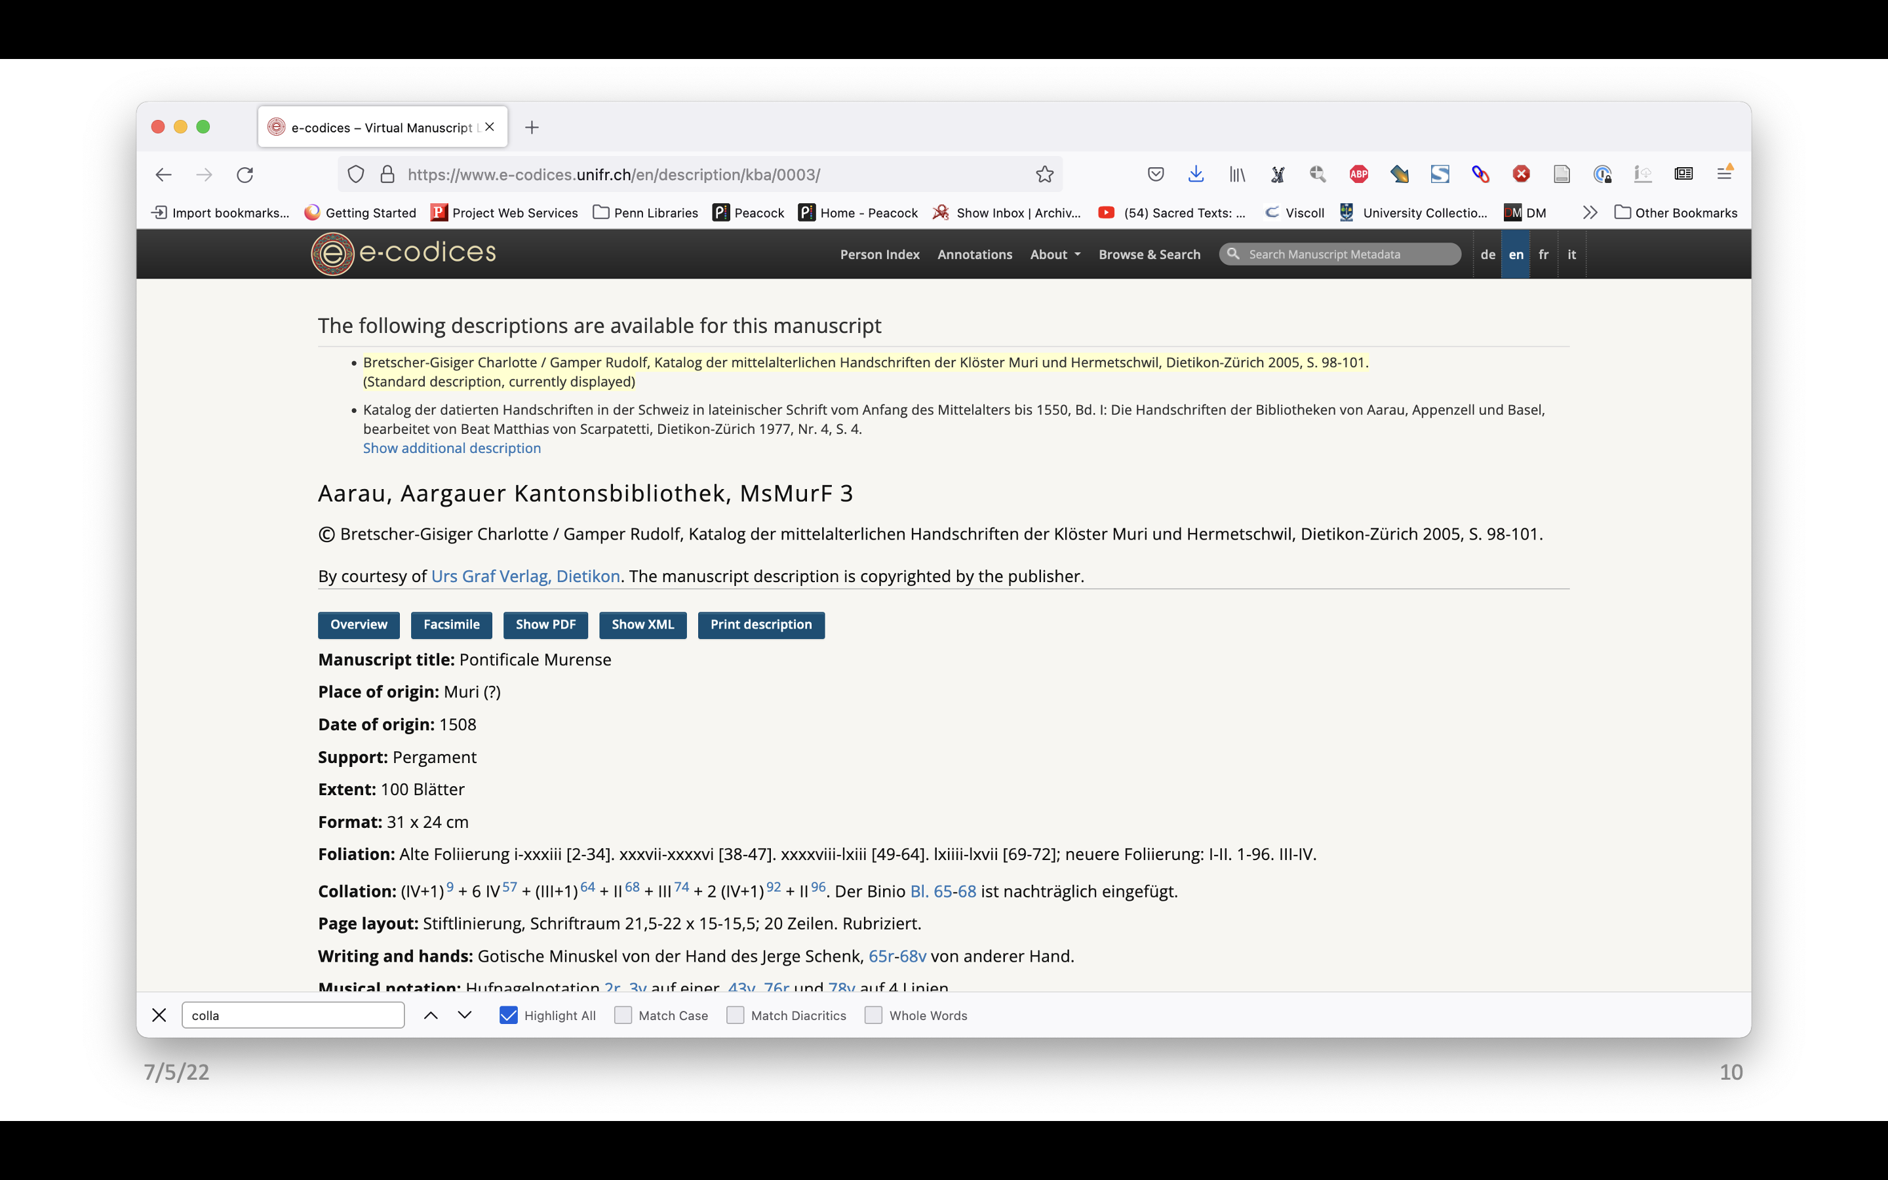Switch language to de
Image resolution: width=1888 pixels, height=1180 pixels.
pos(1487,254)
